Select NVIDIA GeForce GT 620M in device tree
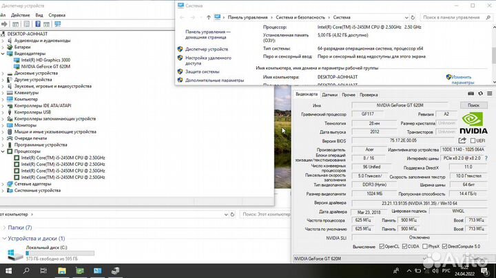496x278 pixels. tap(45, 67)
